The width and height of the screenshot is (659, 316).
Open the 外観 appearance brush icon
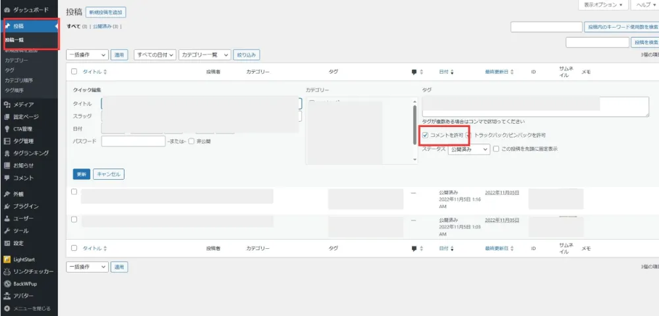pos(7,194)
